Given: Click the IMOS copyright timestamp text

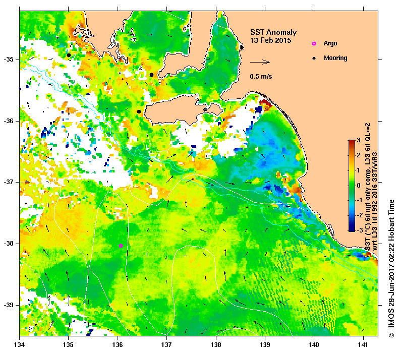Looking at the screenshot, I should (x=391, y=269).
